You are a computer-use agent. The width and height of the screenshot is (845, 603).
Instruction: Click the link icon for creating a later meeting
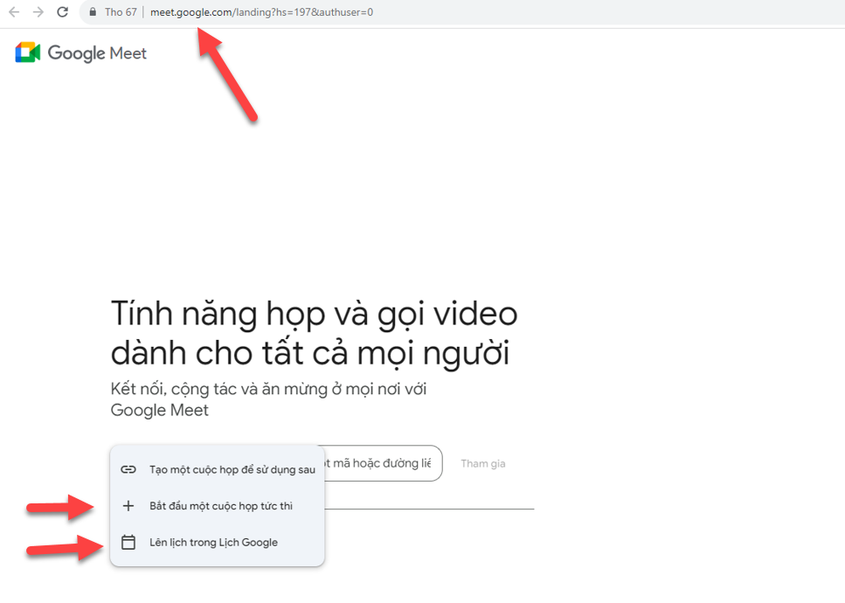click(x=128, y=469)
